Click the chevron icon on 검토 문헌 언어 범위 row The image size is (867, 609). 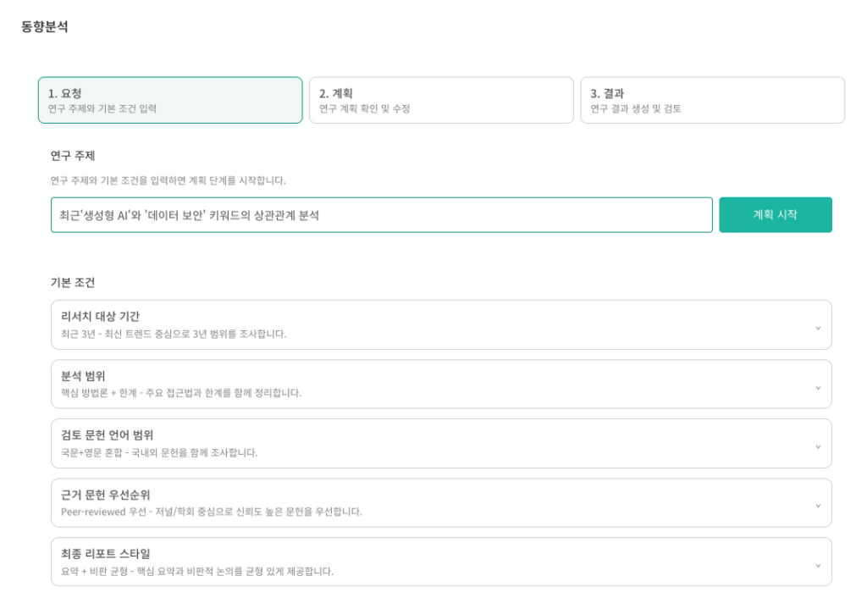817,446
